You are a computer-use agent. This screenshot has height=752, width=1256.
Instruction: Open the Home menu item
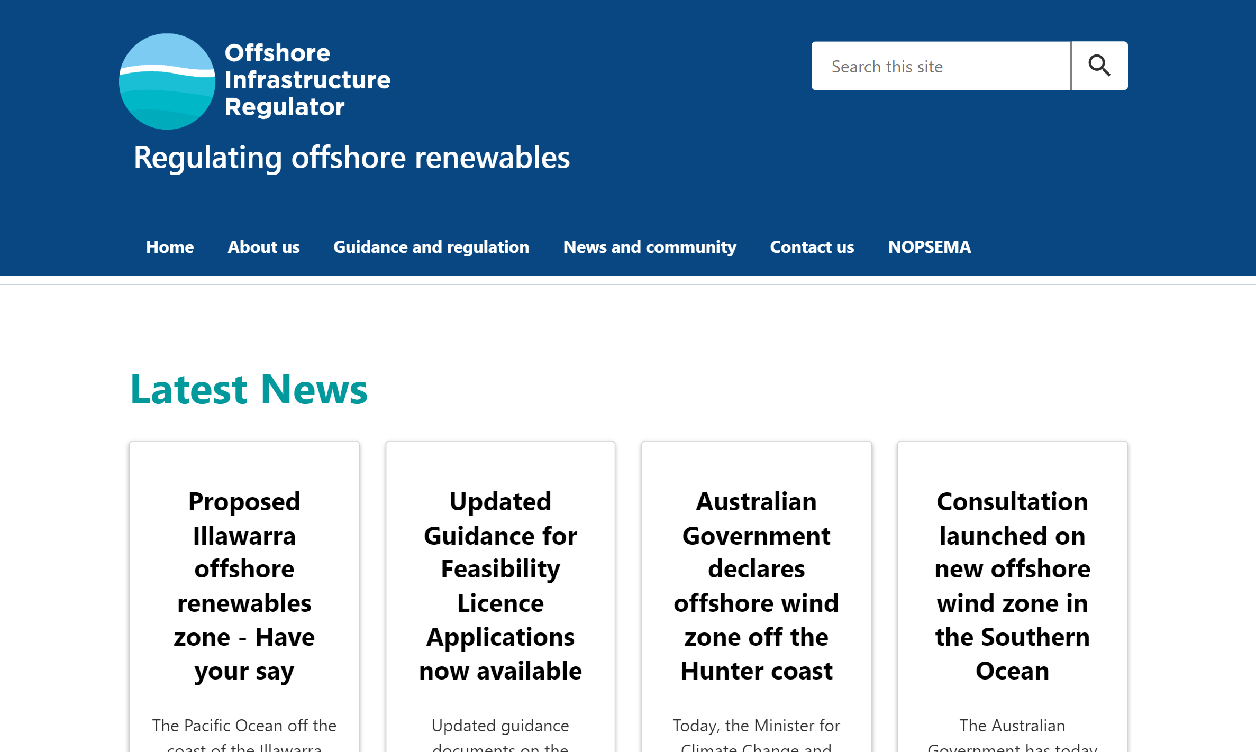click(170, 247)
